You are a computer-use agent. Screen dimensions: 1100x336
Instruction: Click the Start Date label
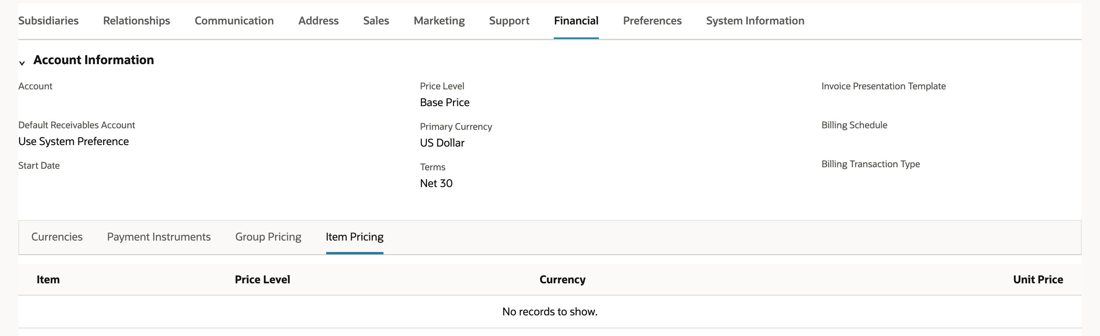click(39, 166)
